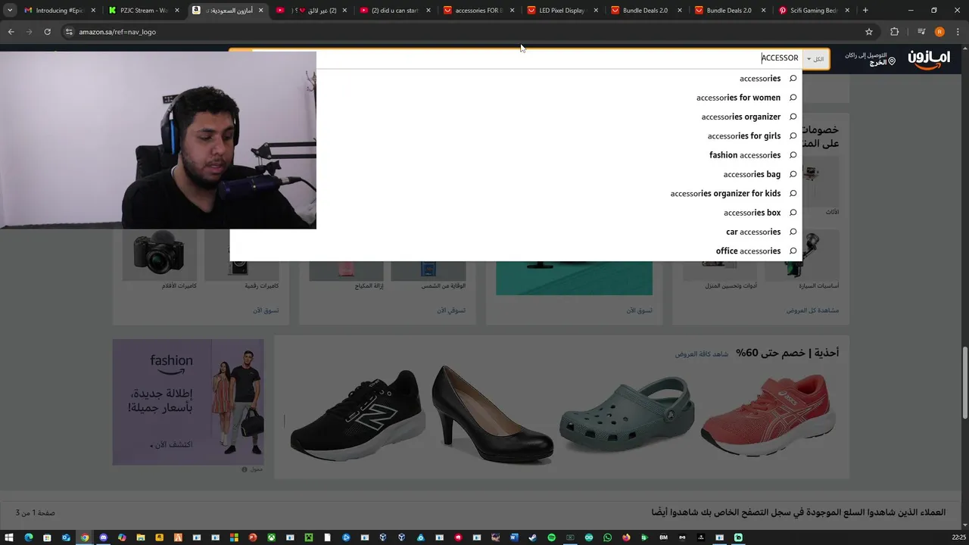The height and width of the screenshot is (545, 969).
Task: Open the Windows Start menu
Action: (9, 537)
